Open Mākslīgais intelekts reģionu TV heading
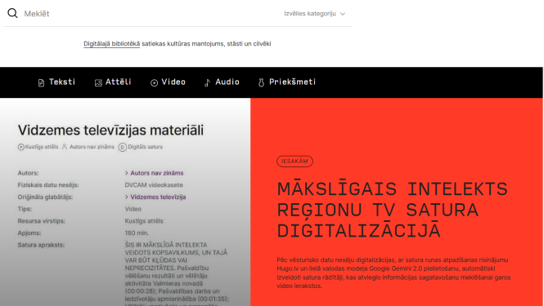The height and width of the screenshot is (306, 544). pos(392,210)
